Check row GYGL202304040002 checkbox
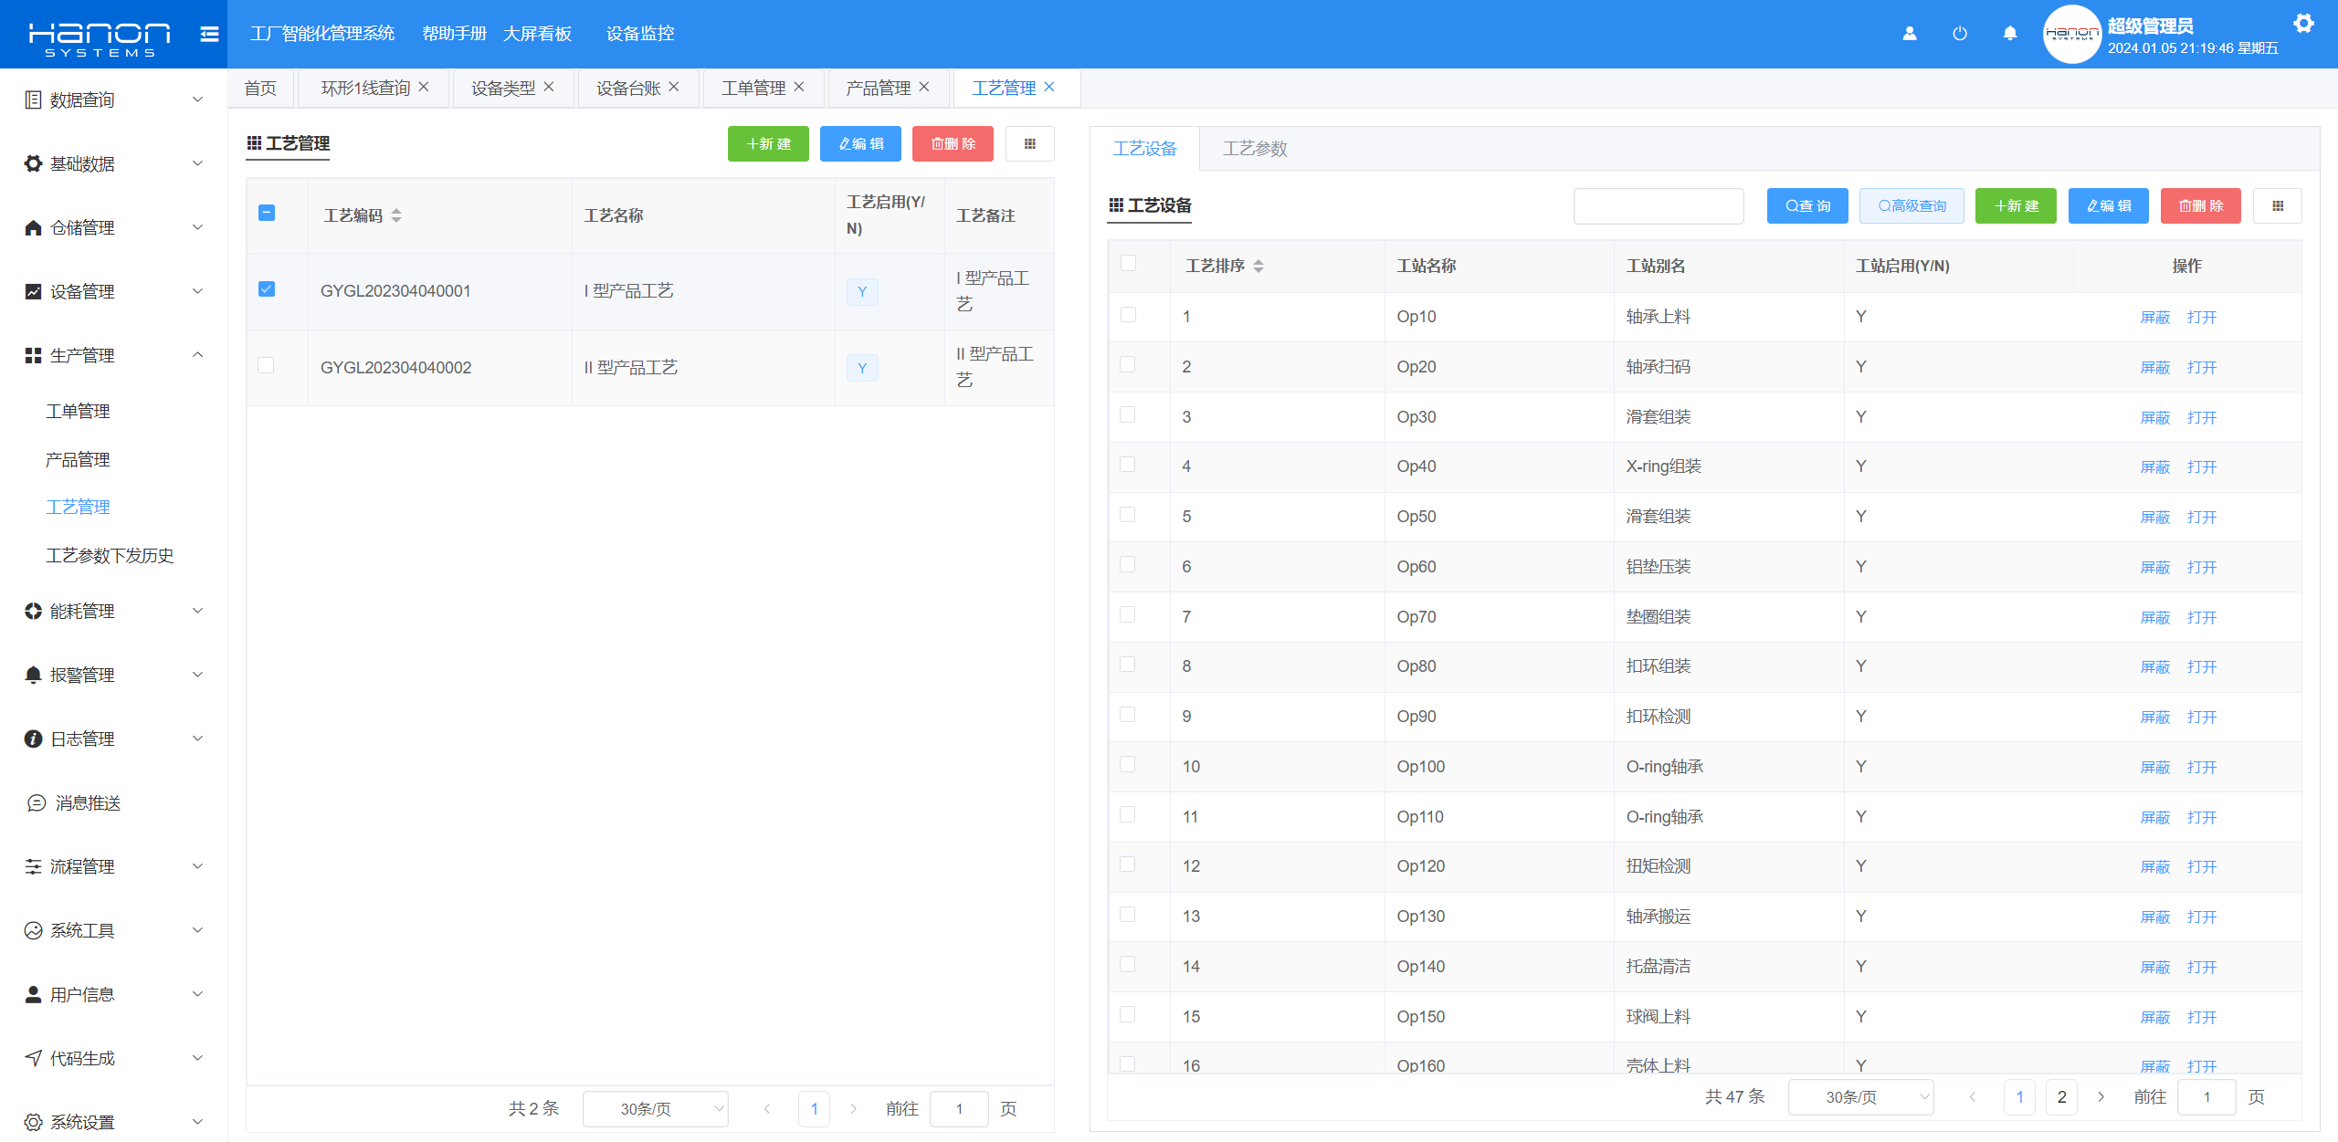The image size is (2338, 1142). click(x=266, y=365)
